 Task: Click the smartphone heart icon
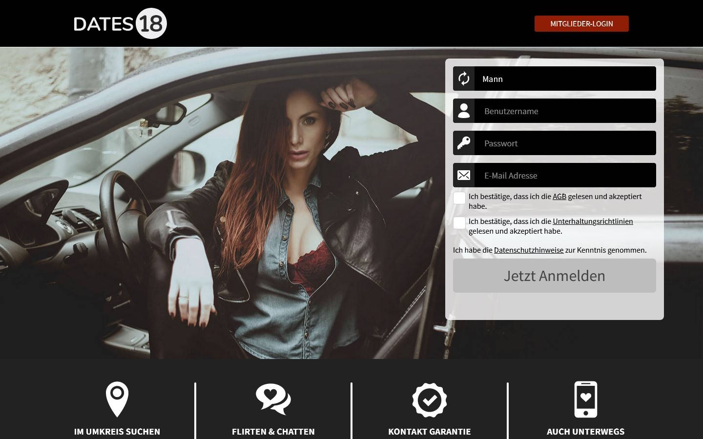pyautogui.click(x=586, y=399)
